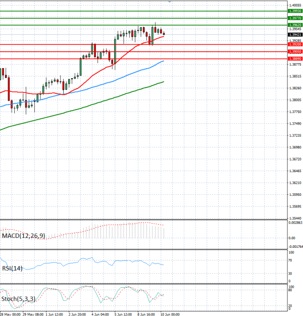Select the Stoch(5,3,3) indicator label
Image resolution: width=303 pixels, height=316 pixels.
coord(18,299)
